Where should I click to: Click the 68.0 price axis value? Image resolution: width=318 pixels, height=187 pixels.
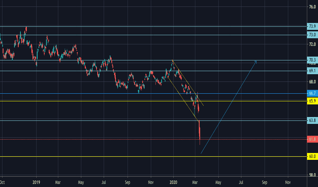pos(312,82)
